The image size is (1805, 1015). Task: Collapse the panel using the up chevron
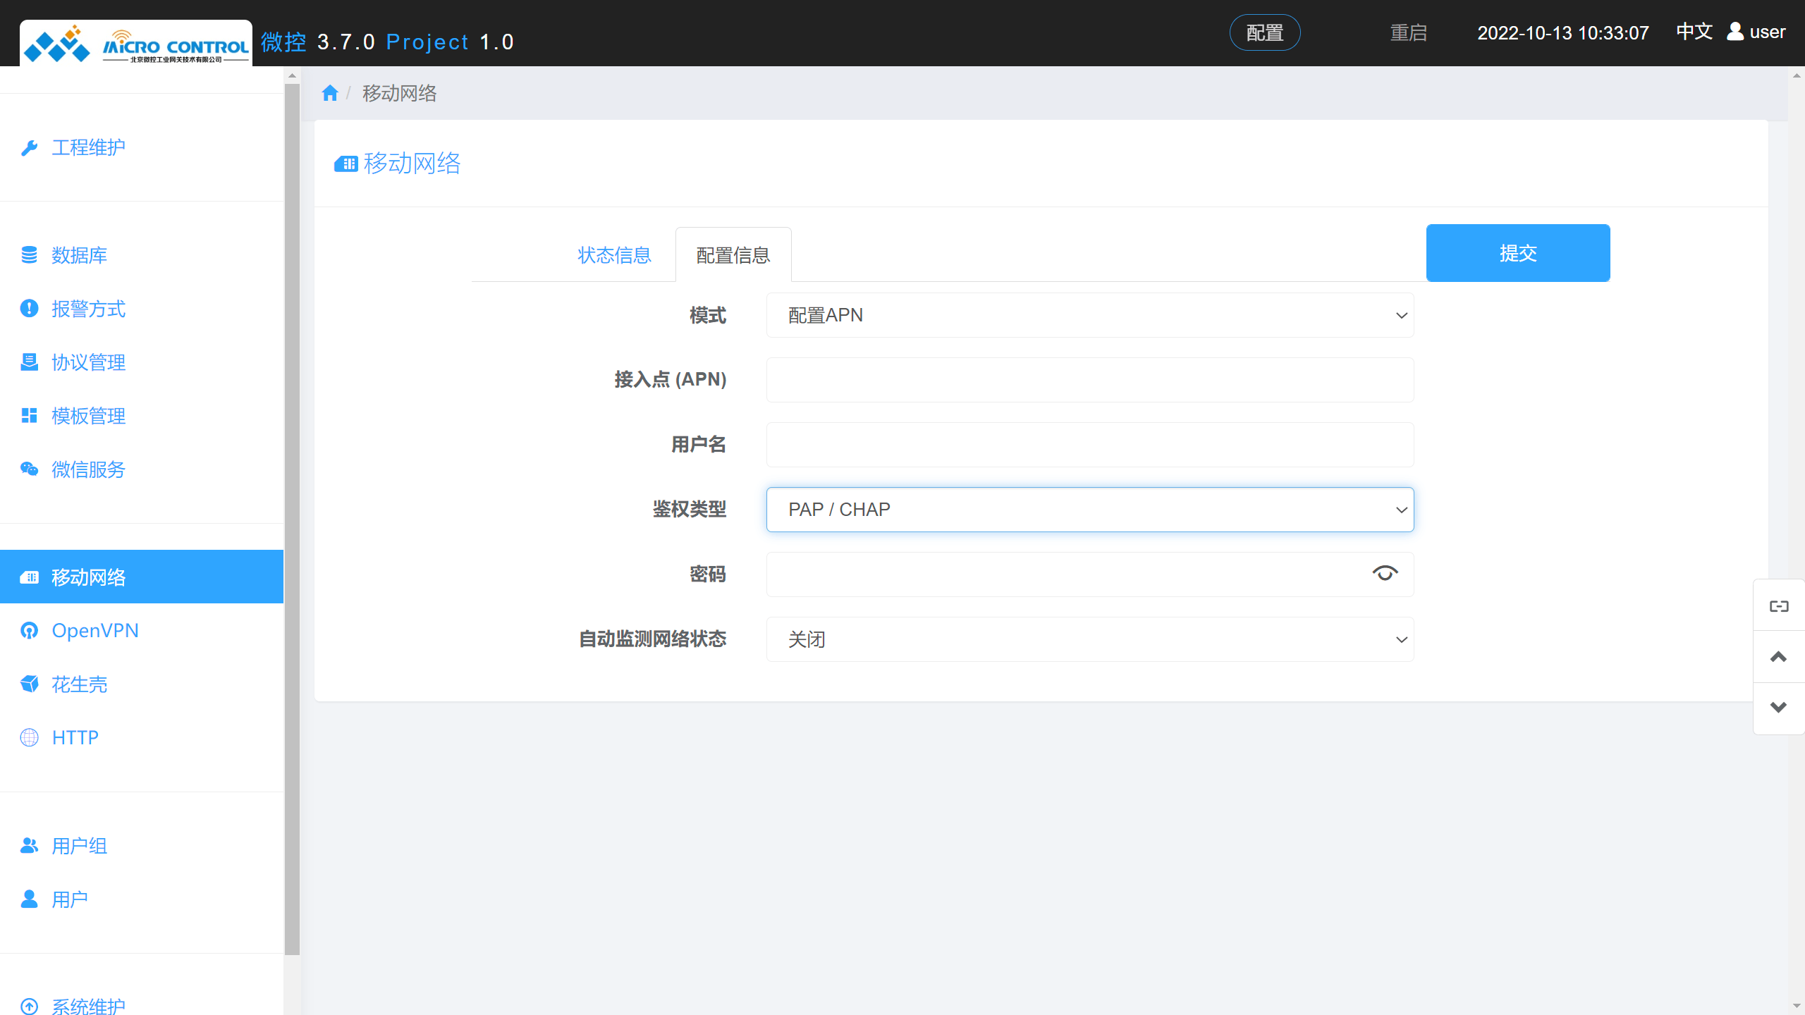pos(1778,656)
